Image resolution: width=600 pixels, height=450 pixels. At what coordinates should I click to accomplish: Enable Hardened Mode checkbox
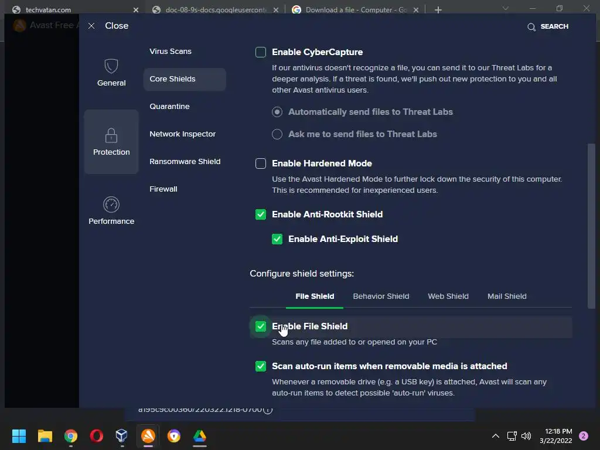[x=261, y=163]
